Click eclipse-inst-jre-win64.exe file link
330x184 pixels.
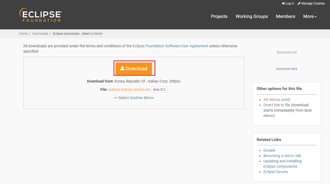coord(129,89)
